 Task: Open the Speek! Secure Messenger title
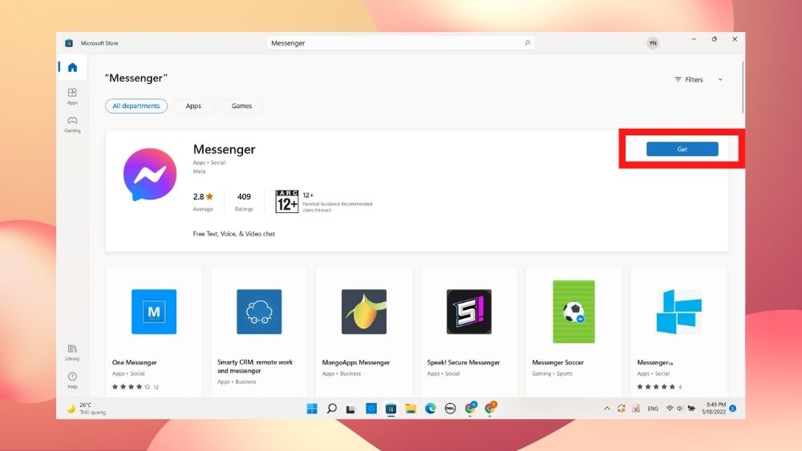click(x=464, y=362)
